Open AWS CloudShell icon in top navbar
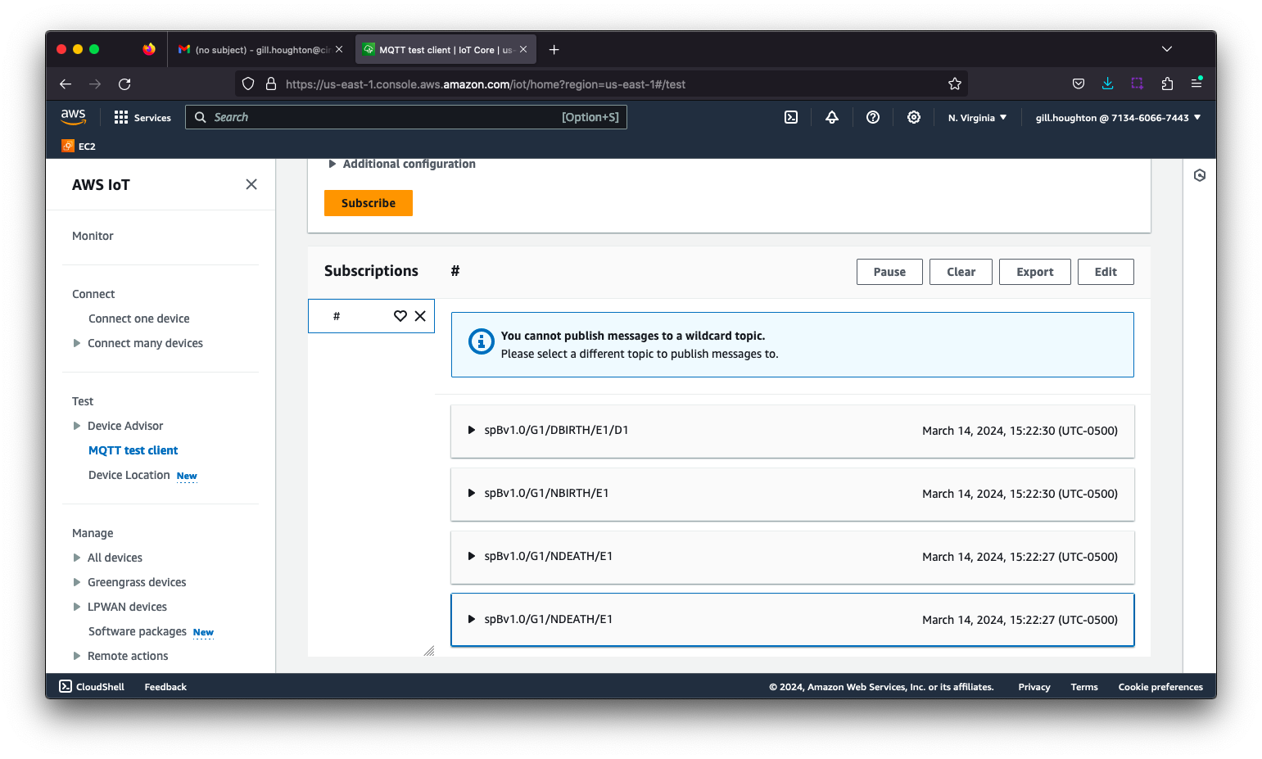1262x759 pixels. [x=791, y=117]
